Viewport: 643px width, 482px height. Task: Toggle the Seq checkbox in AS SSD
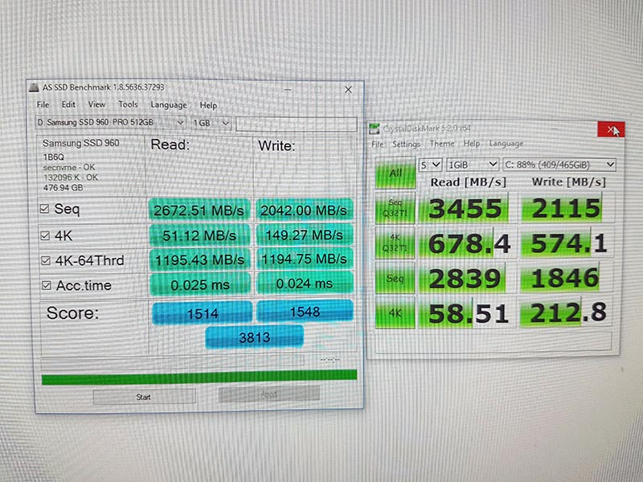tap(45, 209)
